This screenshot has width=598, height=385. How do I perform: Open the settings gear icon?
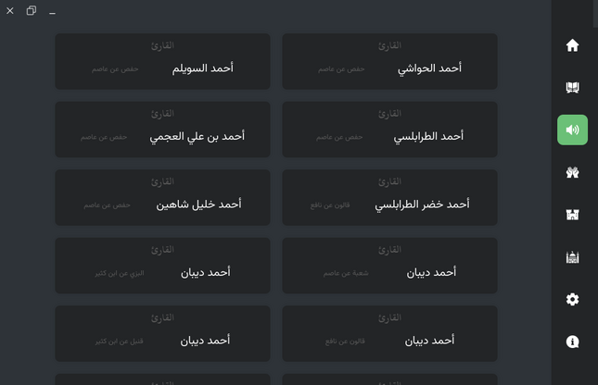pos(572,299)
